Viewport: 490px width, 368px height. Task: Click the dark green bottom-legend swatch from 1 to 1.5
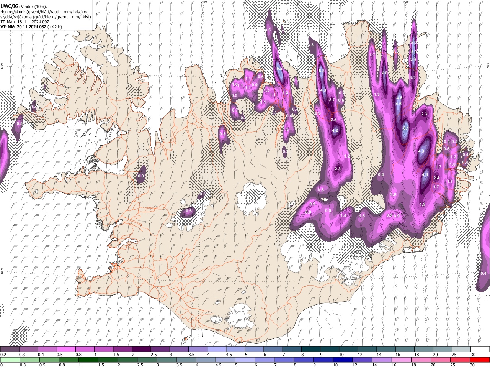point(88,360)
